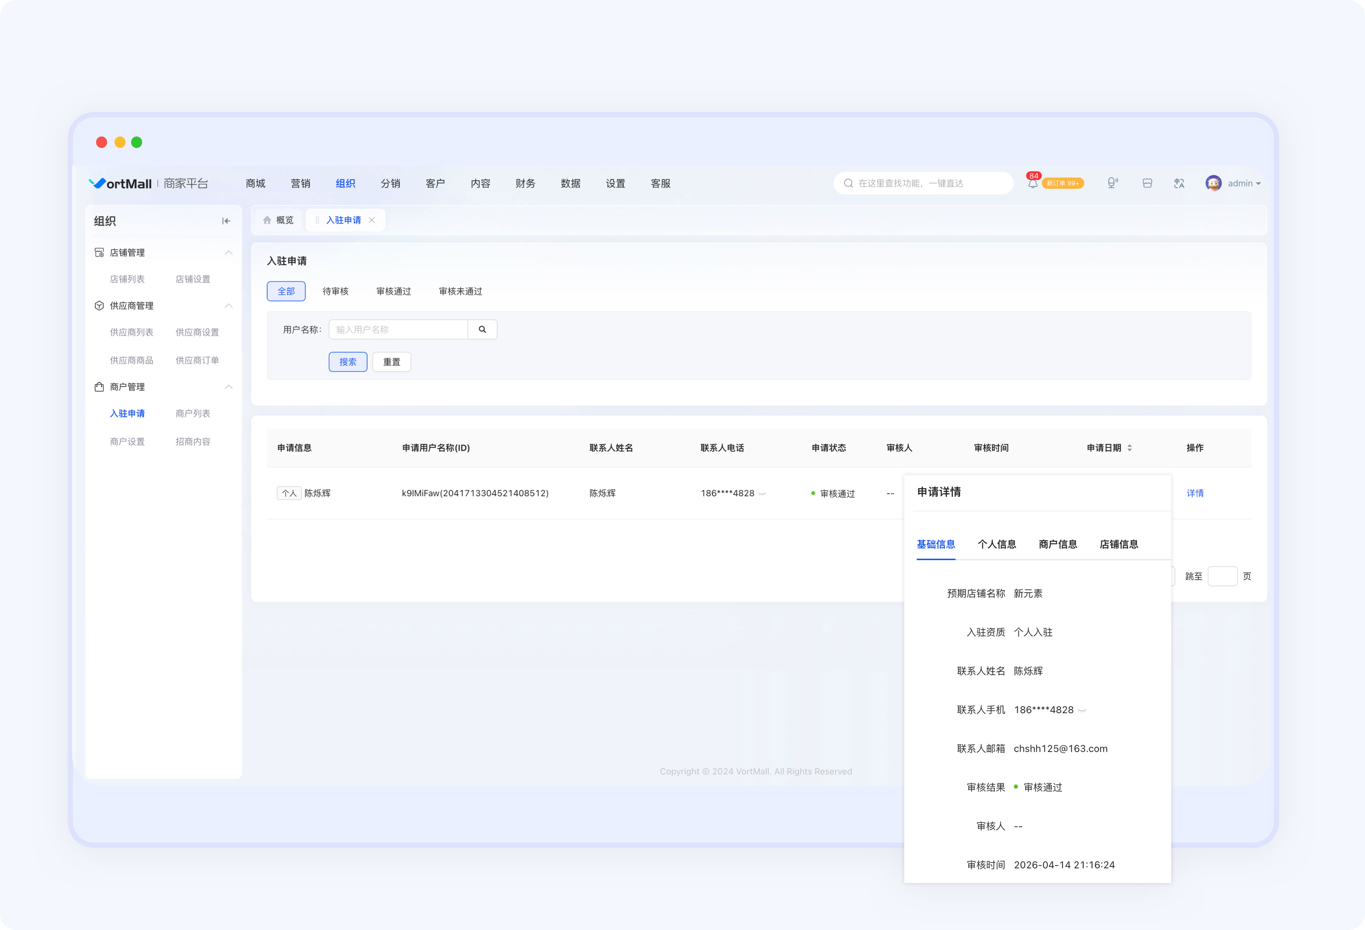Image resolution: width=1365 pixels, height=930 pixels.
Task: Go to 商户列表 in sidebar
Action: [193, 413]
